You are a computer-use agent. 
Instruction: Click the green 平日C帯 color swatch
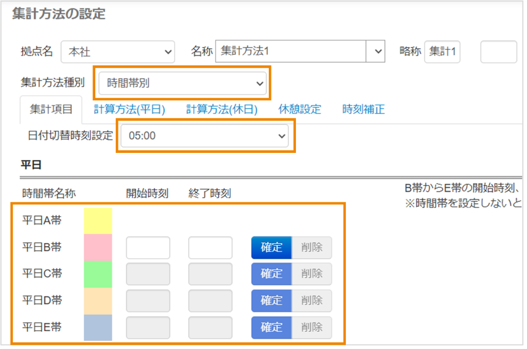(98, 274)
